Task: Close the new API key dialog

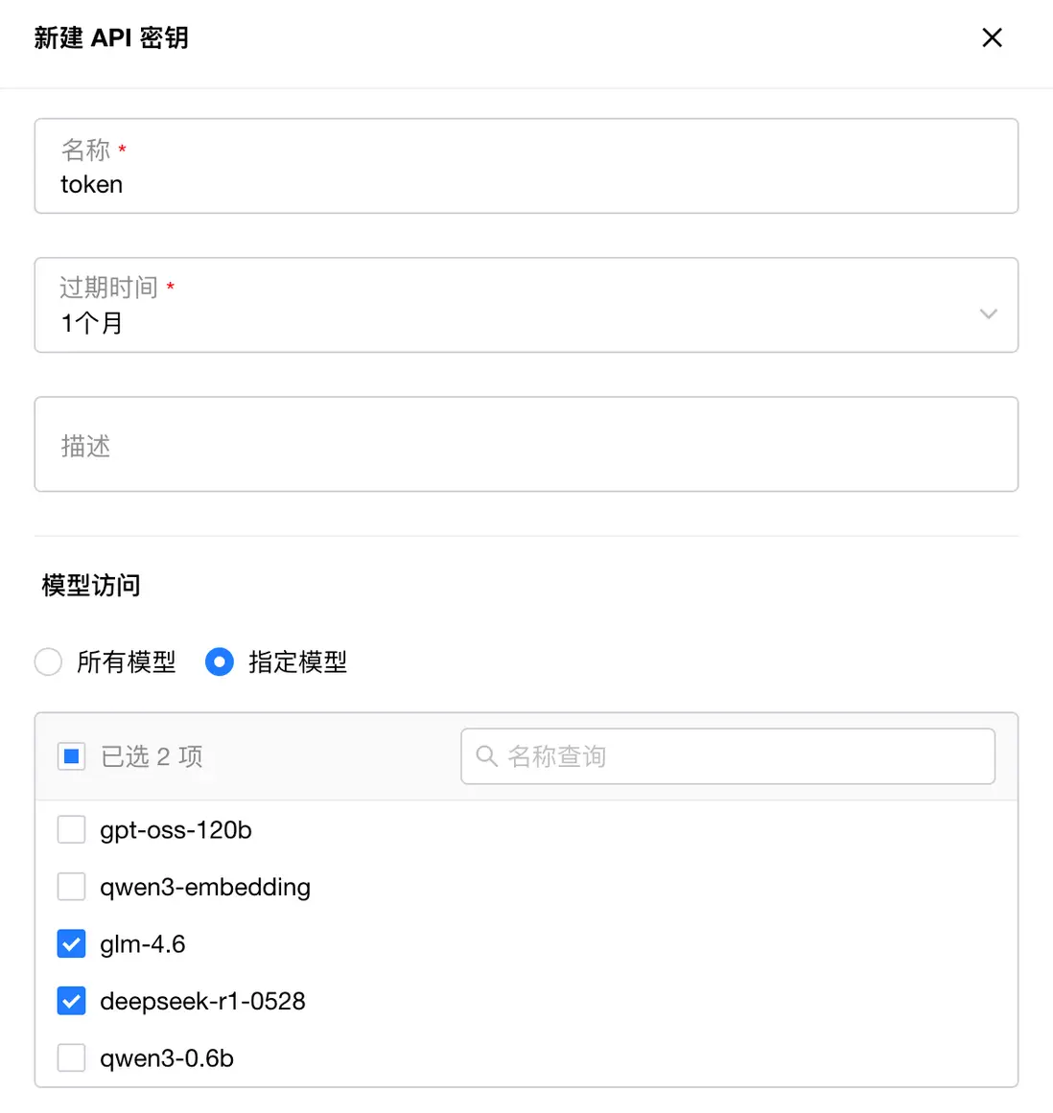Action: (x=992, y=37)
